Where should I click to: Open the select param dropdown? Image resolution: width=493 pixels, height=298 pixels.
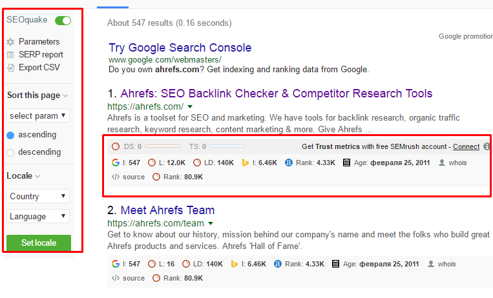(37, 115)
